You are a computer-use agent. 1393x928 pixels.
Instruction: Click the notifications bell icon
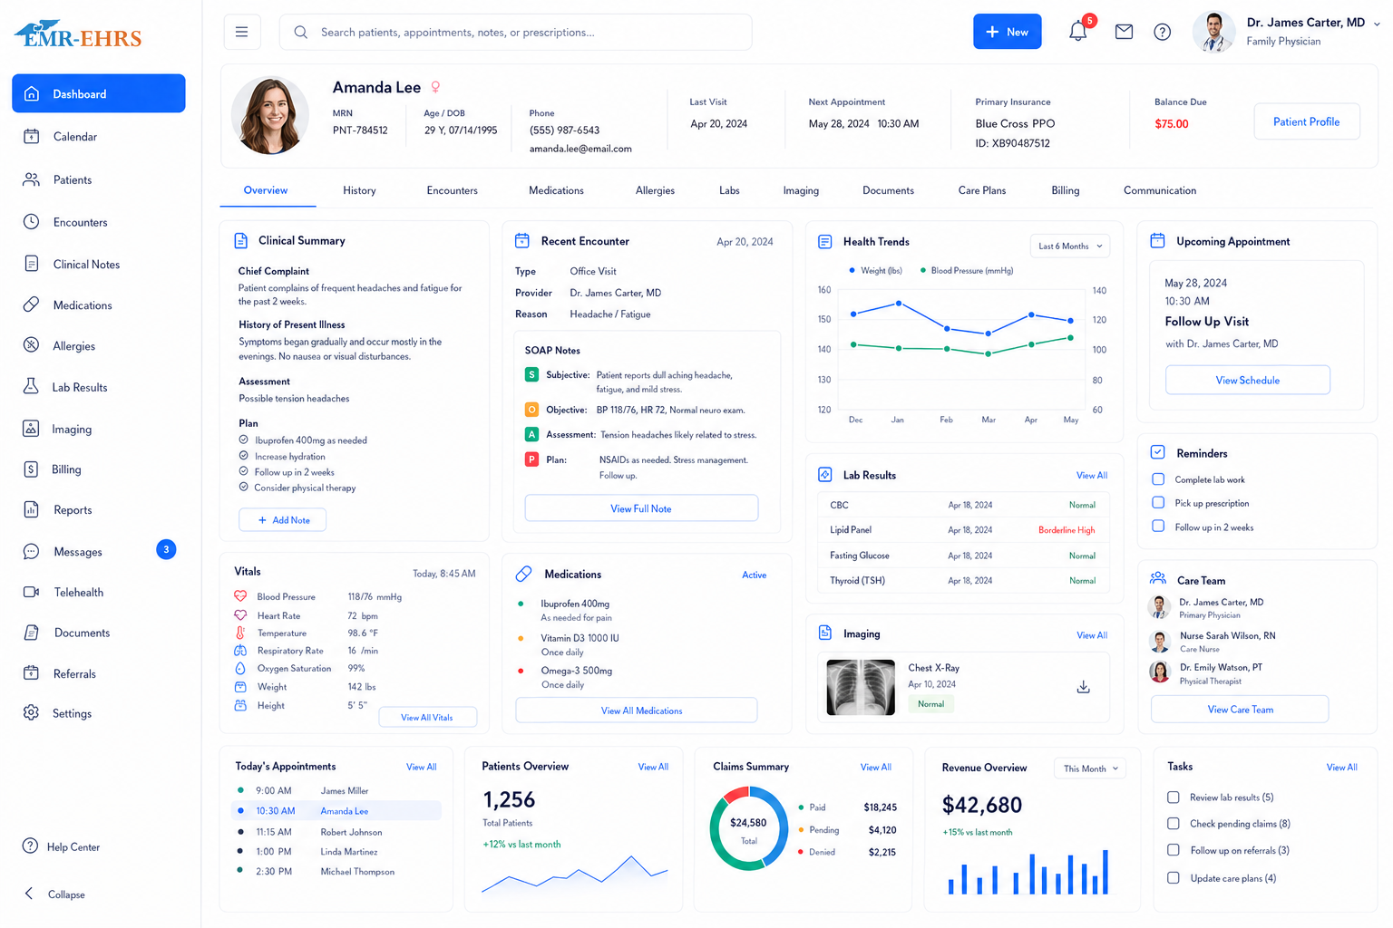point(1077,32)
